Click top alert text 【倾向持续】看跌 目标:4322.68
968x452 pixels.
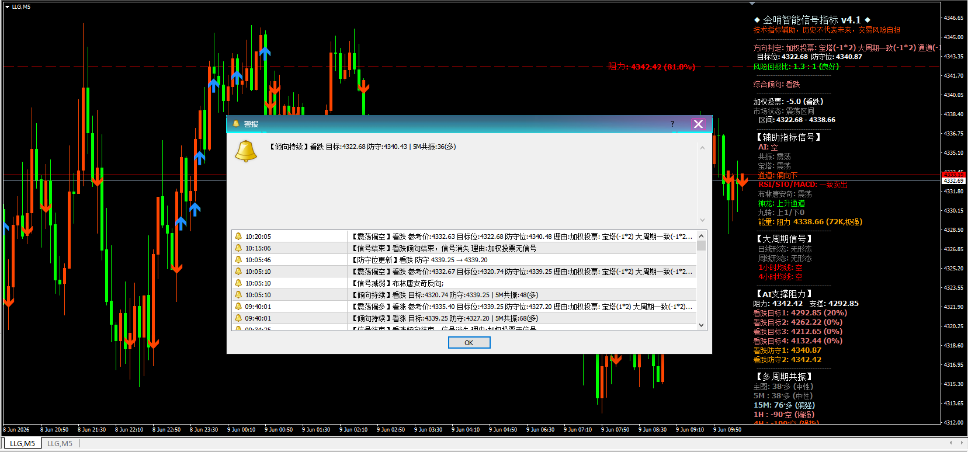pos(362,147)
